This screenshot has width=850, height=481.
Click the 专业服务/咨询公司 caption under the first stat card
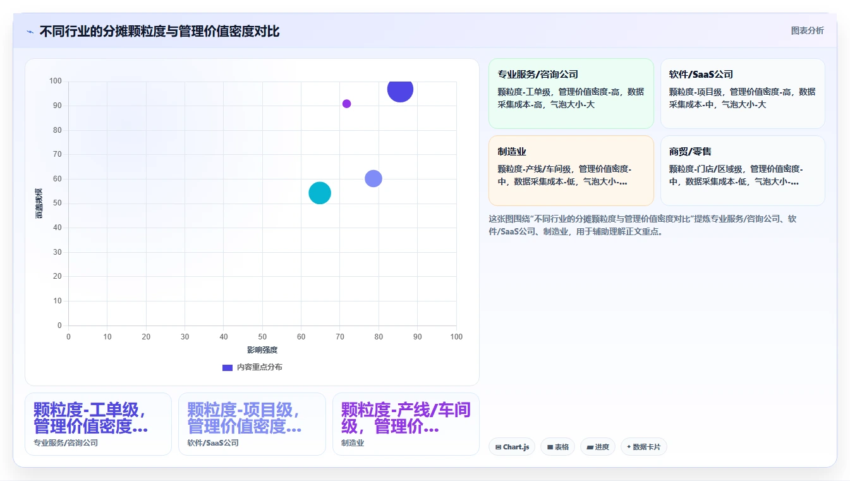point(66,443)
